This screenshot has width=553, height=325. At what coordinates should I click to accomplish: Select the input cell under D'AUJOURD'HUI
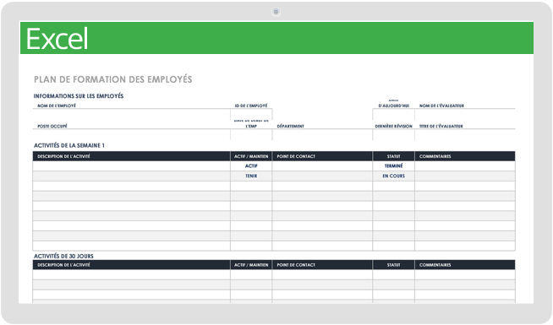pyautogui.click(x=393, y=115)
